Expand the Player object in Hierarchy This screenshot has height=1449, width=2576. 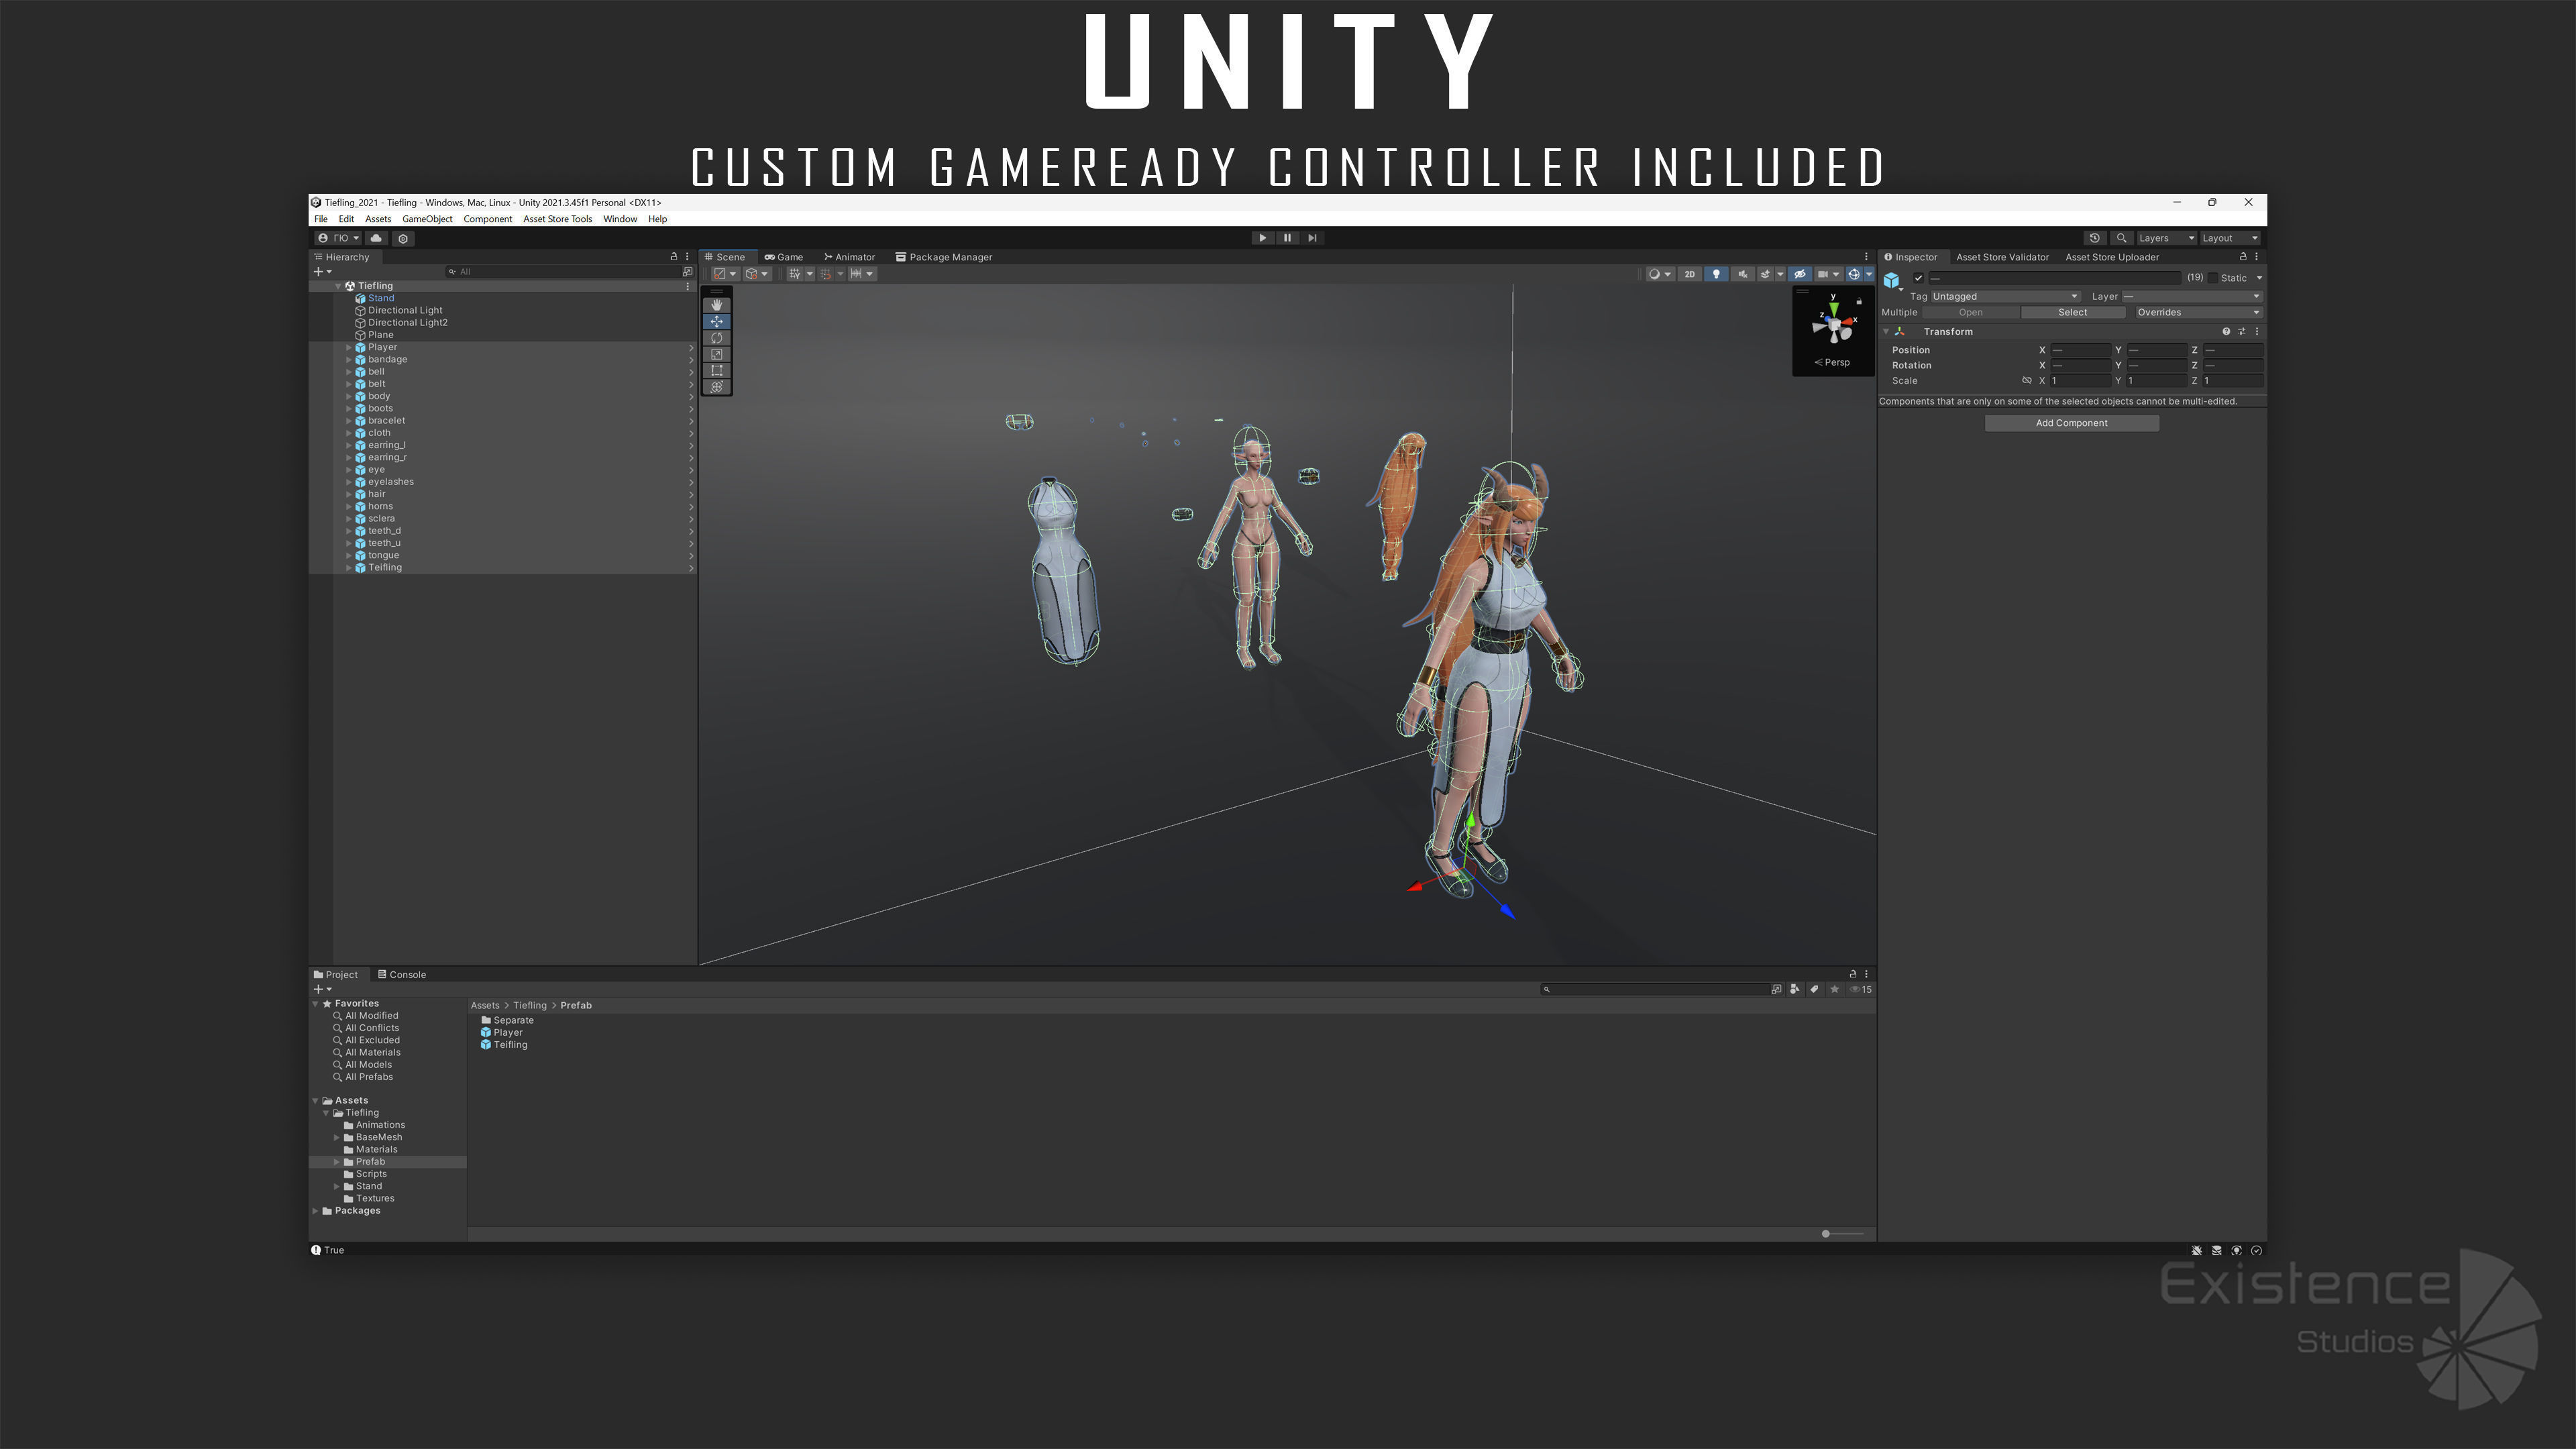pyautogui.click(x=349, y=347)
